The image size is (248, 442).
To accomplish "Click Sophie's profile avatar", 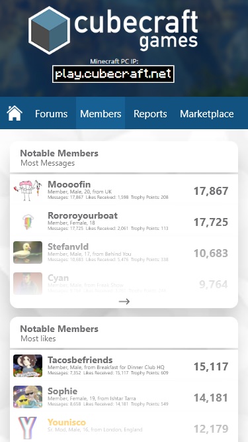I will tap(28, 397).
